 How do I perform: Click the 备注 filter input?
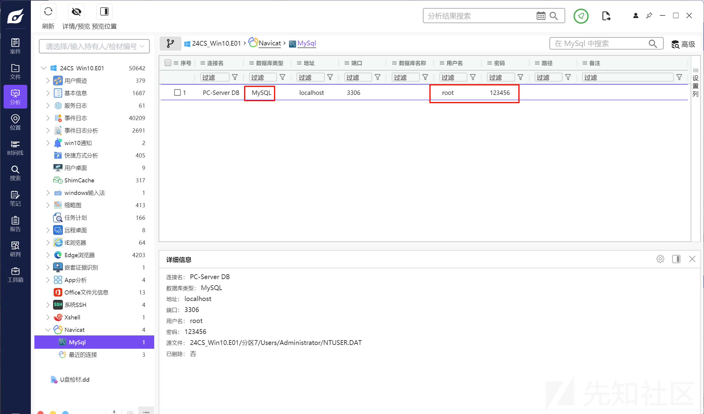click(x=628, y=77)
